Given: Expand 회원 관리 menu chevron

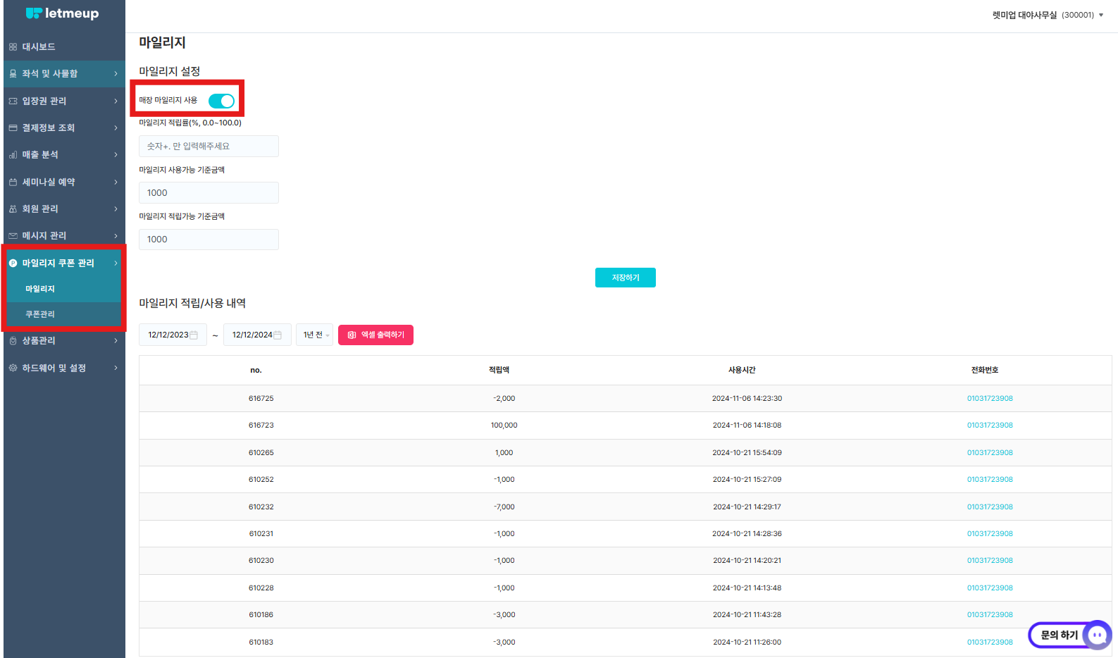Looking at the screenshot, I should coord(116,209).
